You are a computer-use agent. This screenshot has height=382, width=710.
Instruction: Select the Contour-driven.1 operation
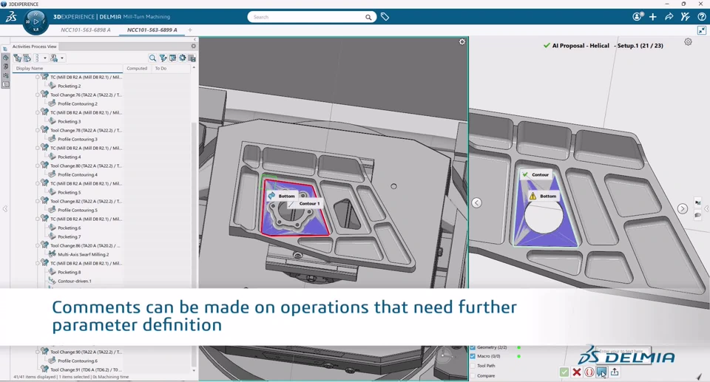point(74,281)
